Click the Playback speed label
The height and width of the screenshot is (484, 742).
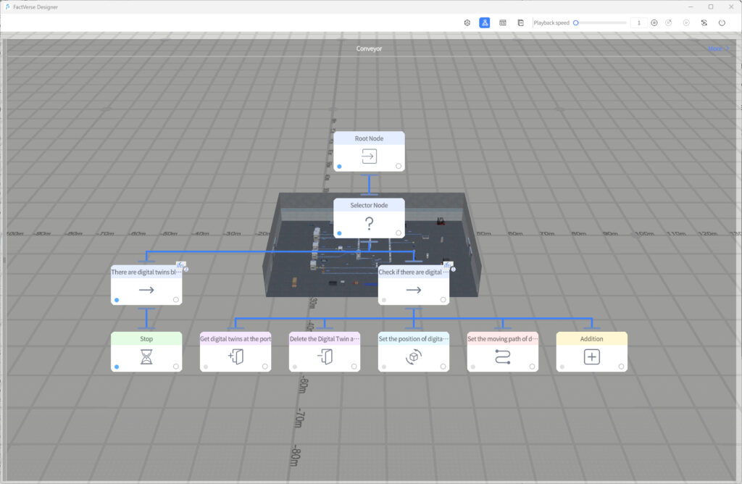[551, 22]
